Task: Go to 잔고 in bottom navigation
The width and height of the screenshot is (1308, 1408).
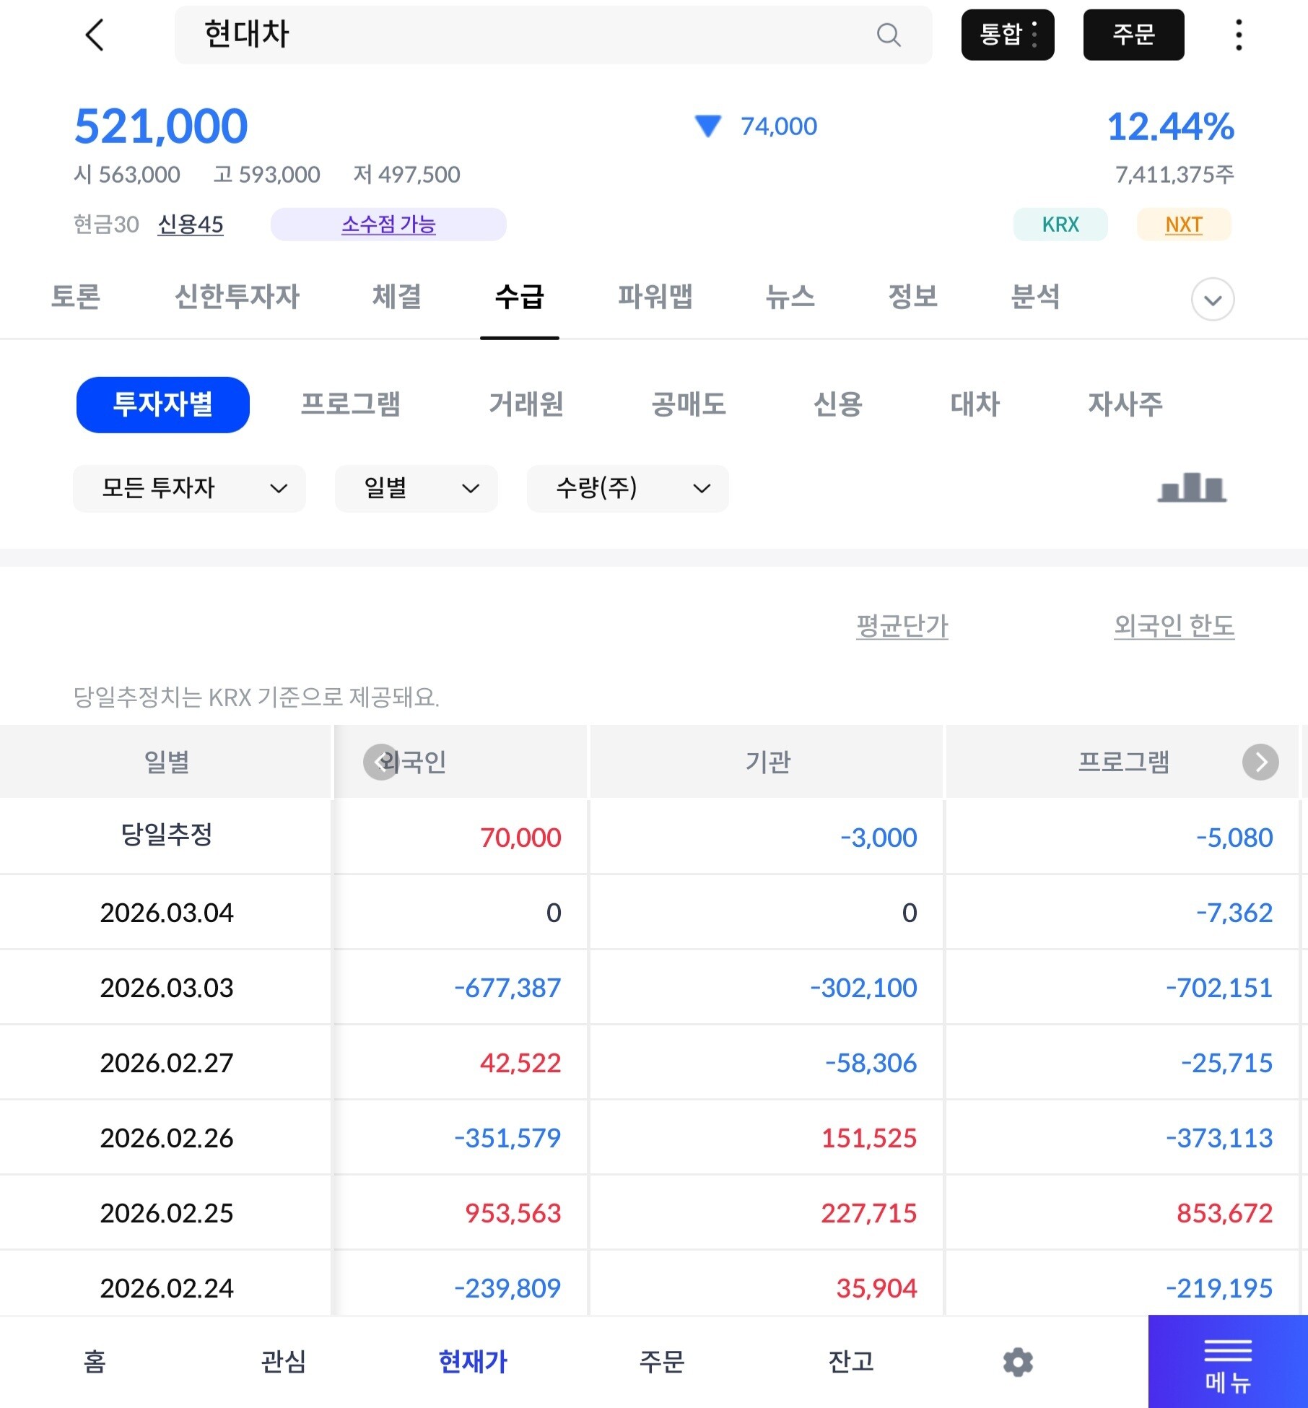Action: click(851, 1362)
